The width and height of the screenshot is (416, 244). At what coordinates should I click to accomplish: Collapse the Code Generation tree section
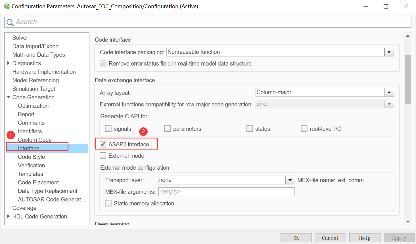9,97
